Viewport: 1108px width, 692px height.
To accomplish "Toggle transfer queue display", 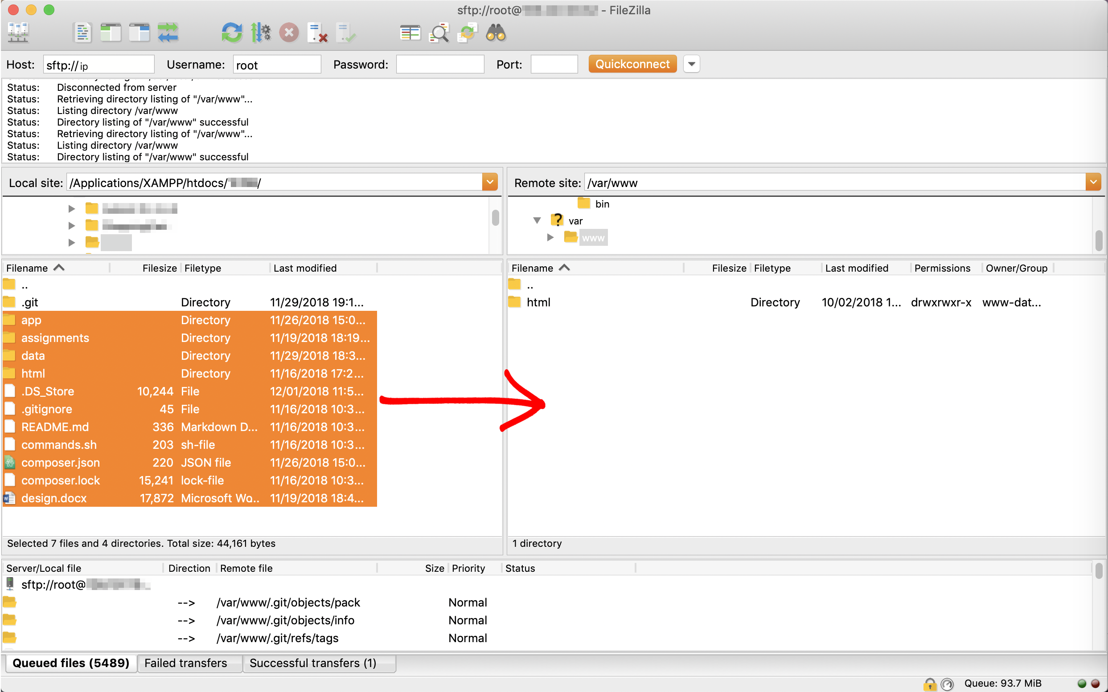I will pos(168,33).
